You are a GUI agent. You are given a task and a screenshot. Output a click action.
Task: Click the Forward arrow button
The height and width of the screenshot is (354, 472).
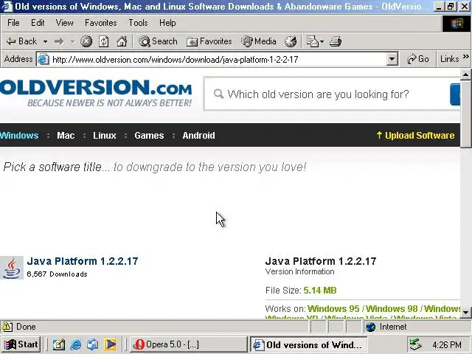[59, 41]
